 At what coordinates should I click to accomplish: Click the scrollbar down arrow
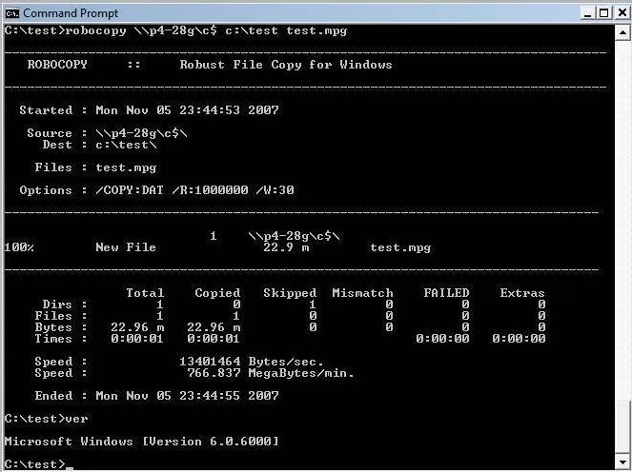click(x=622, y=462)
